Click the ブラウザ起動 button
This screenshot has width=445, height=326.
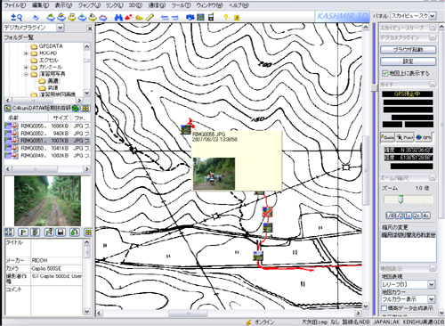pyautogui.click(x=408, y=50)
